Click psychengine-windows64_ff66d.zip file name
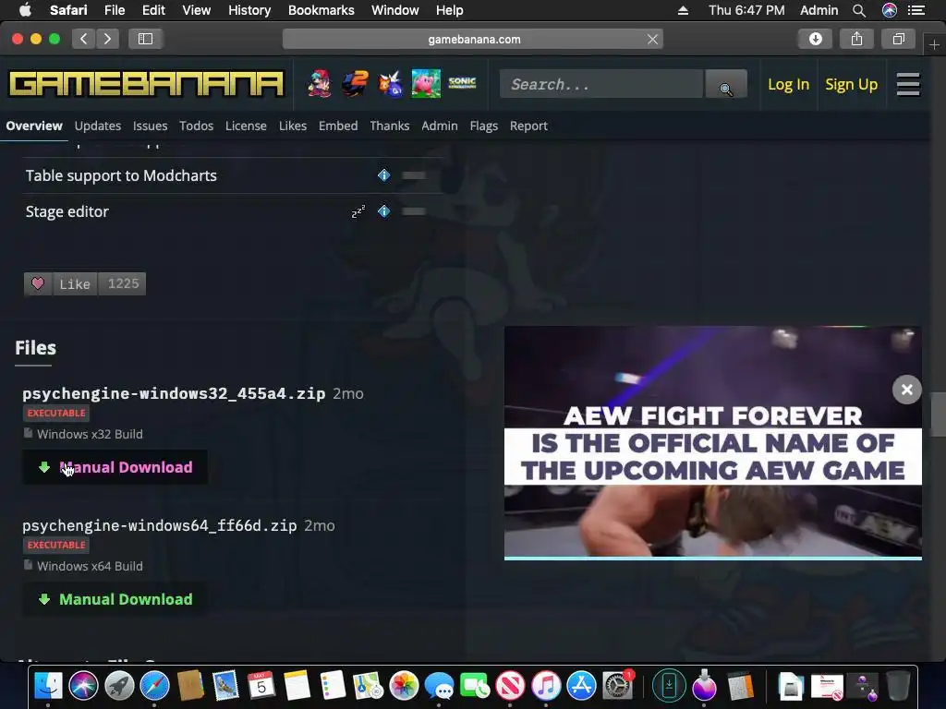The height and width of the screenshot is (709, 946). (159, 525)
